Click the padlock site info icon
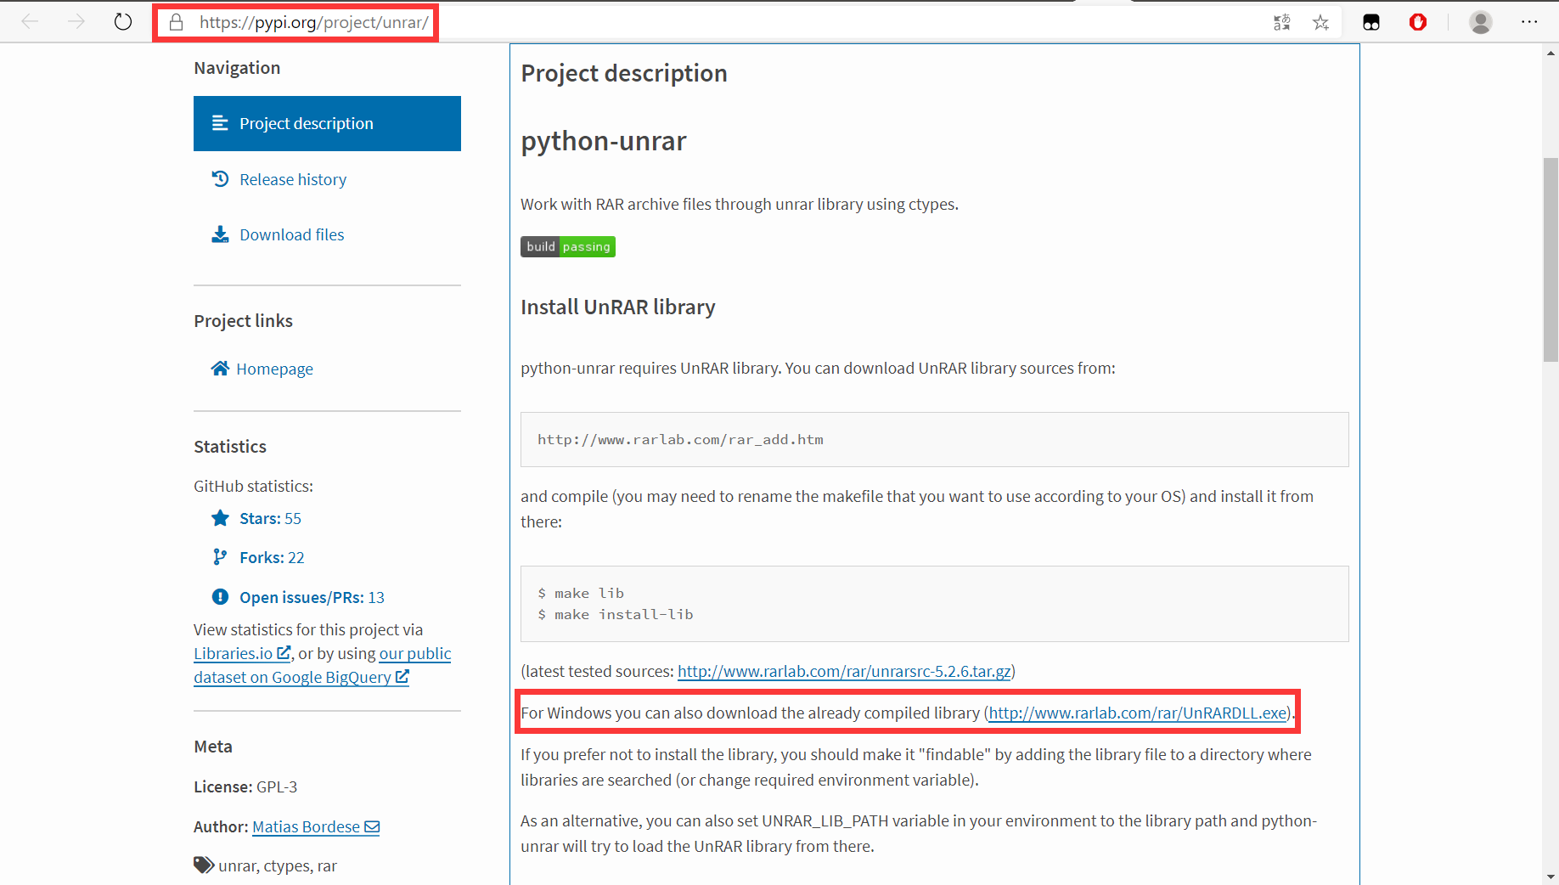The width and height of the screenshot is (1559, 885). [177, 22]
